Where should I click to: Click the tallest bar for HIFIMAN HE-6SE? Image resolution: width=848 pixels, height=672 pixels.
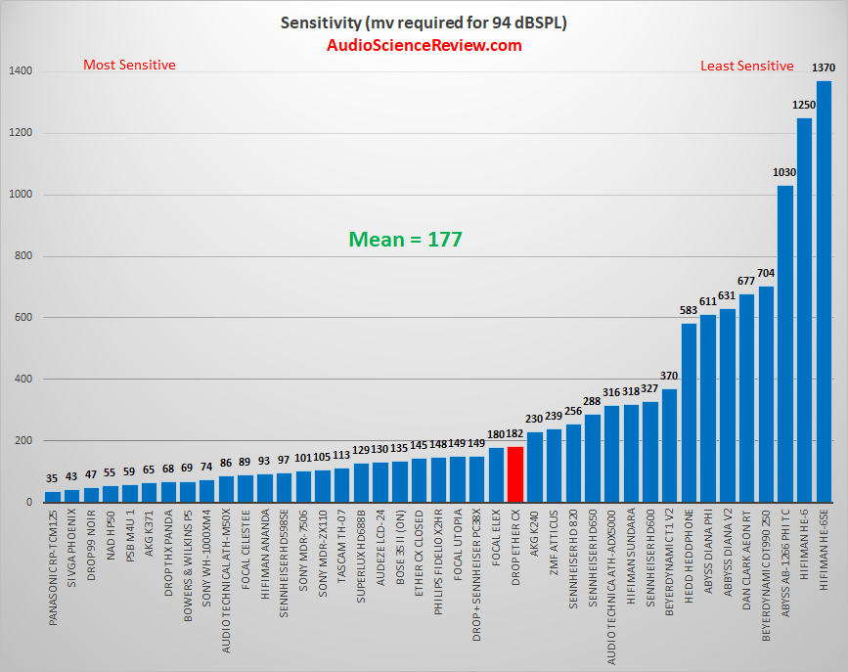tap(824, 291)
